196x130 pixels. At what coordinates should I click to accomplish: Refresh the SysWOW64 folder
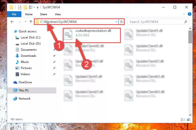(x=121, y=22)
